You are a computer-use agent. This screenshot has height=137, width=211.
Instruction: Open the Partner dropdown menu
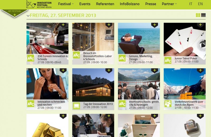169,4
